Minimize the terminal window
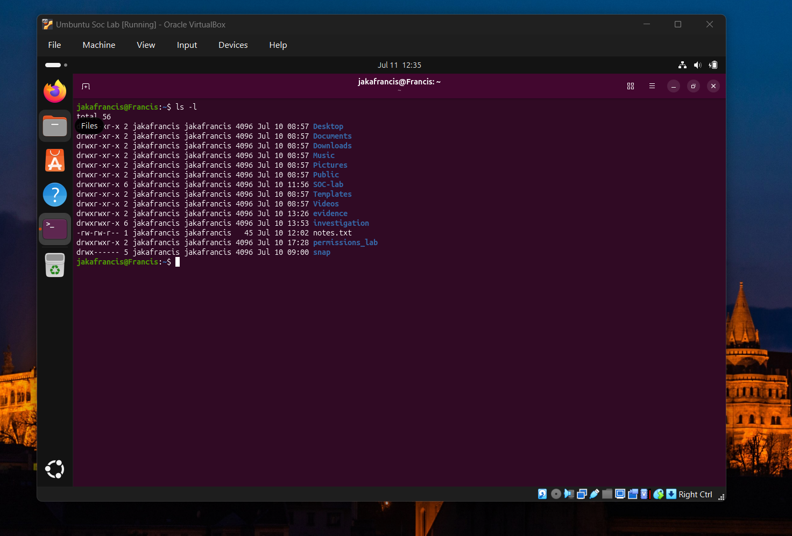This screenshot has width=792, height=536. 674,86
